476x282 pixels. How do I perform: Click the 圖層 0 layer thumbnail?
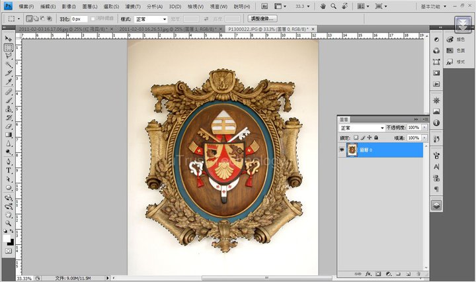[x=352, y=150]
